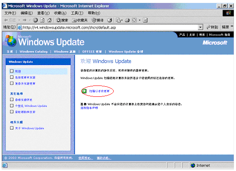
Task: Click the box beside 关于 Windows Update
Action: pyautogui.click(x=12, y=128)
